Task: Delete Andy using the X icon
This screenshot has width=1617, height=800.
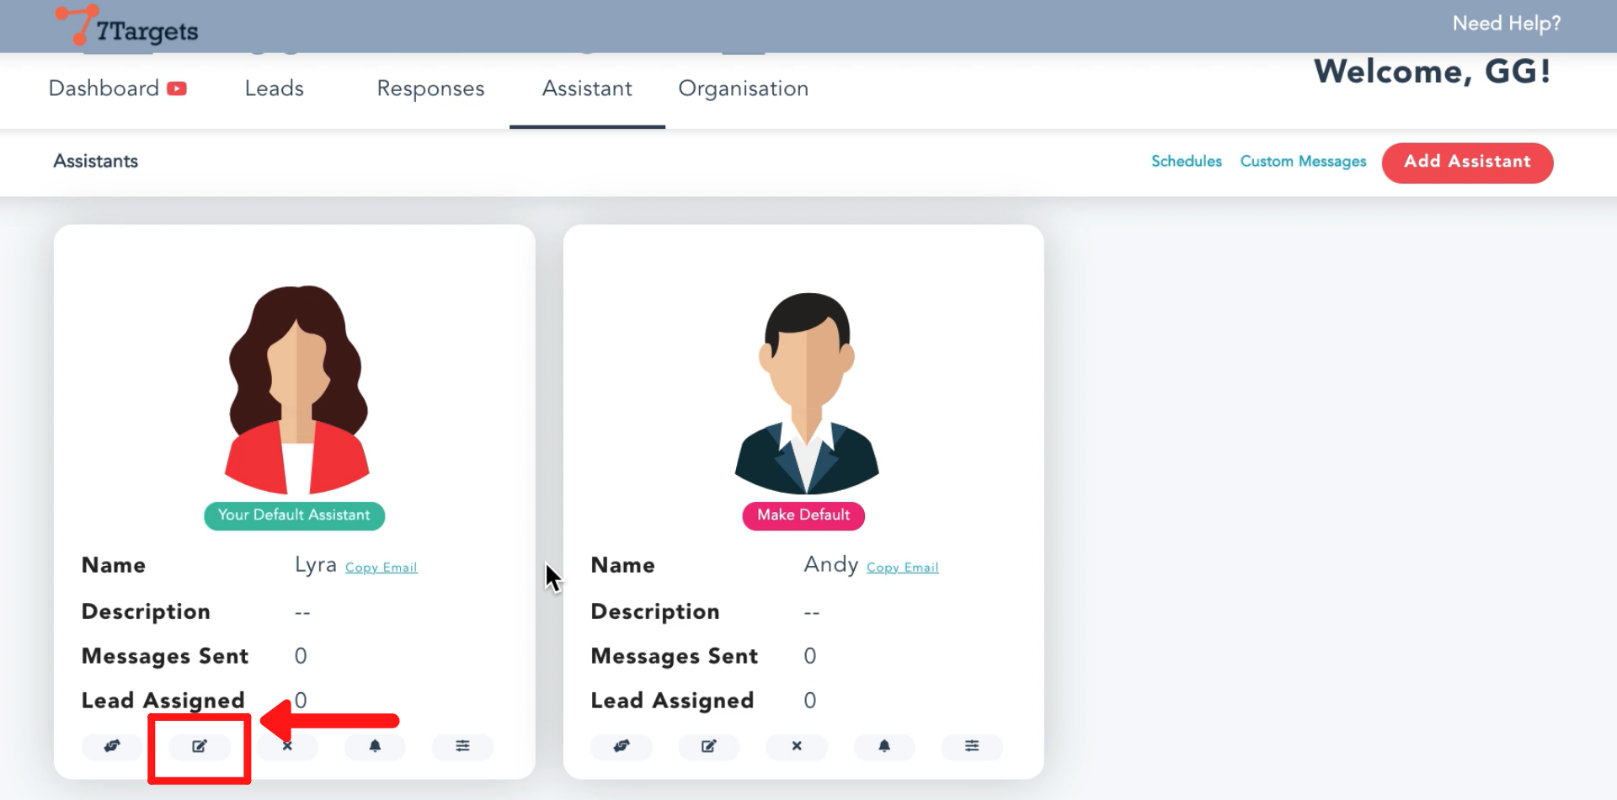Action: pyautogui.click(x=797, y=746)
